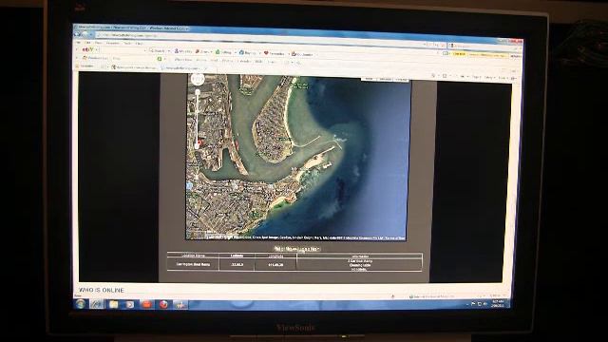Click the eBay toolbar search field
Viewport: 608px width, 342px height.
tap(123, 50)
